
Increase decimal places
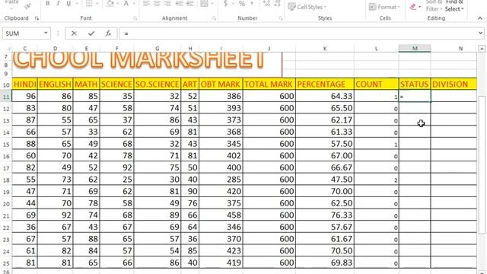(266, 3)
